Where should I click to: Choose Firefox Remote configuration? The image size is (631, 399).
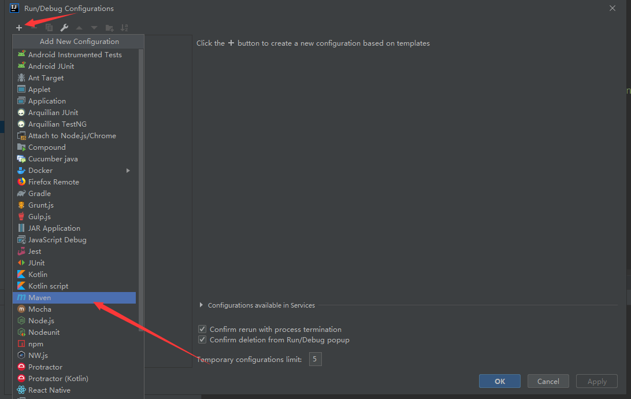75,182
